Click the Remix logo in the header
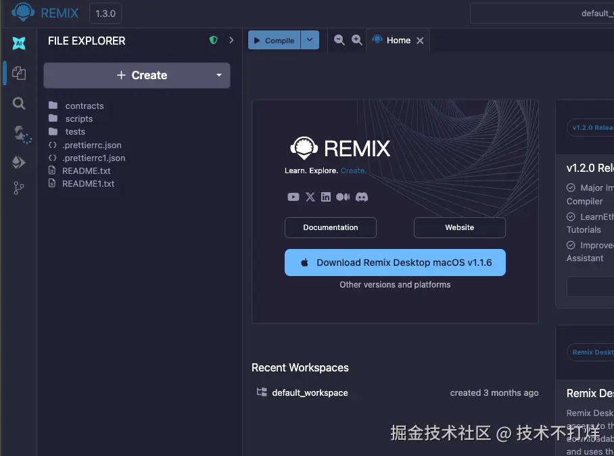The width and height of the screenshot is (614, 456). [x=23, y=12]
